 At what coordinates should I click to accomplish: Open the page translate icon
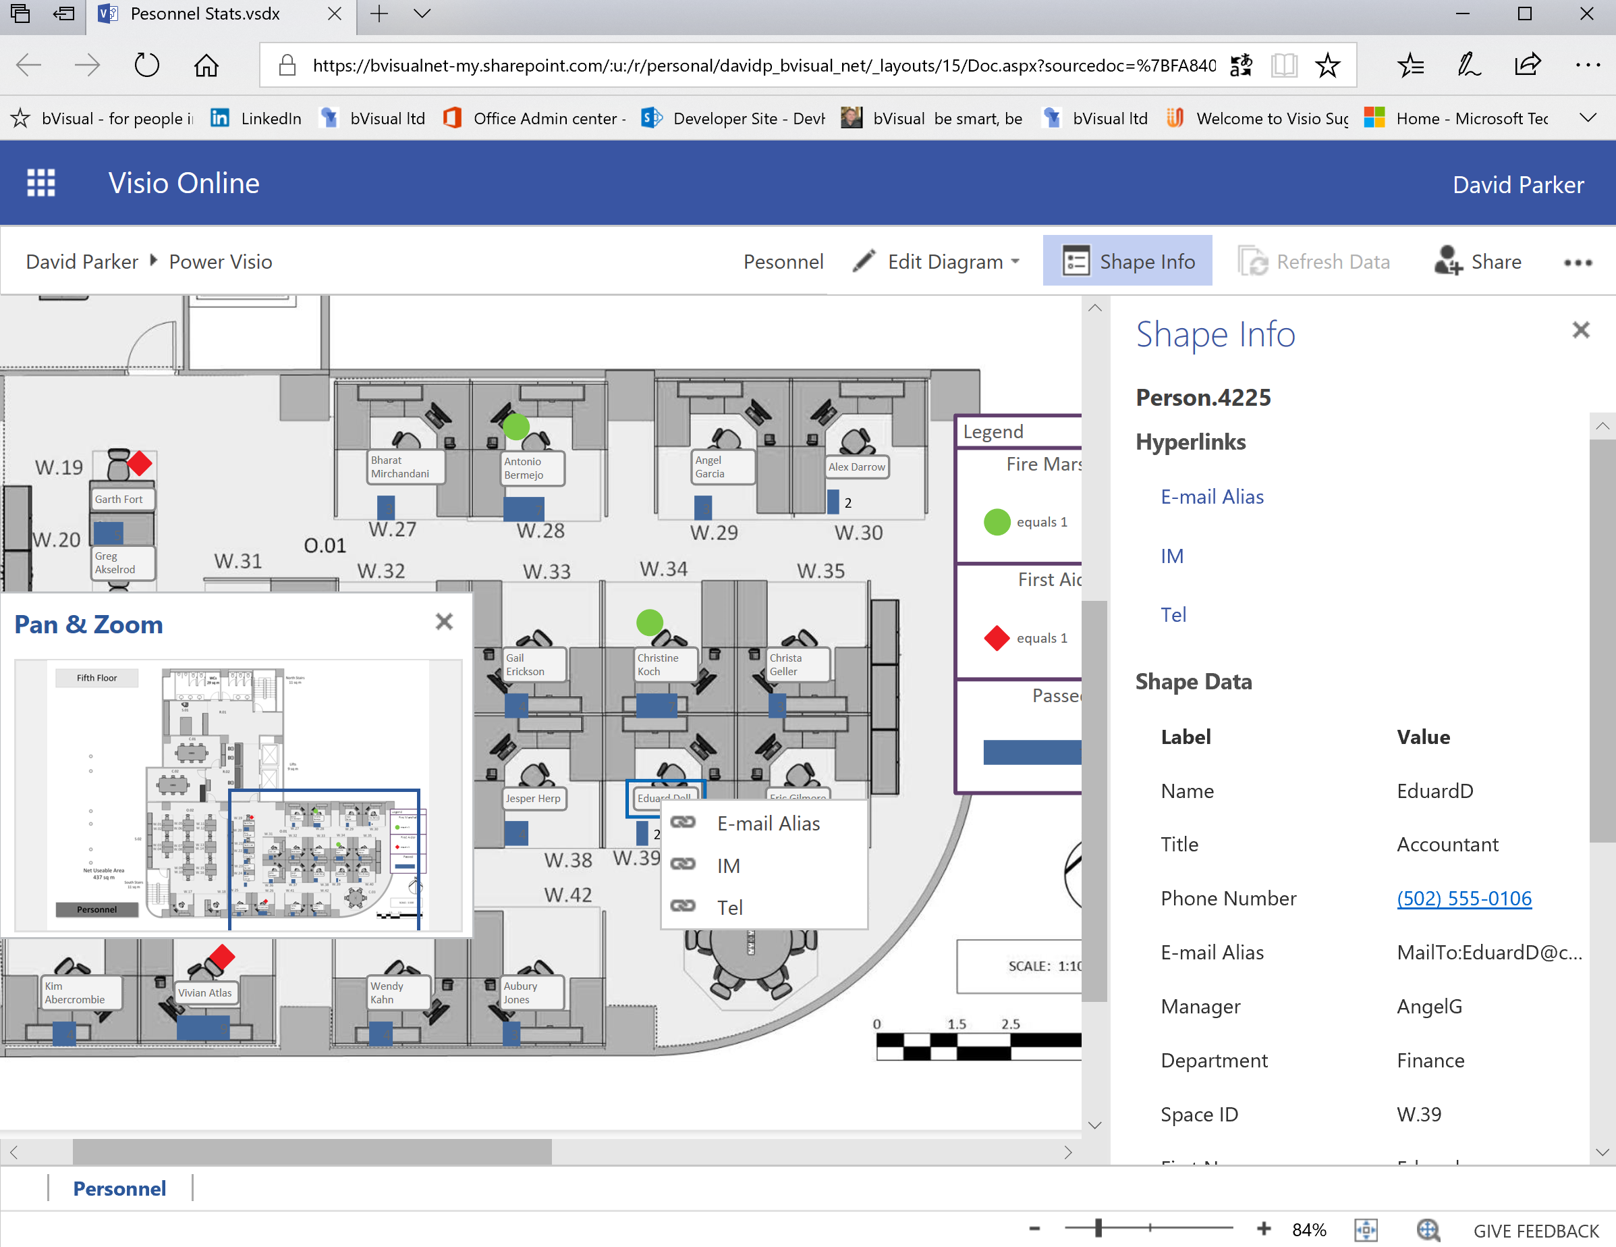tap(1241, 66)
